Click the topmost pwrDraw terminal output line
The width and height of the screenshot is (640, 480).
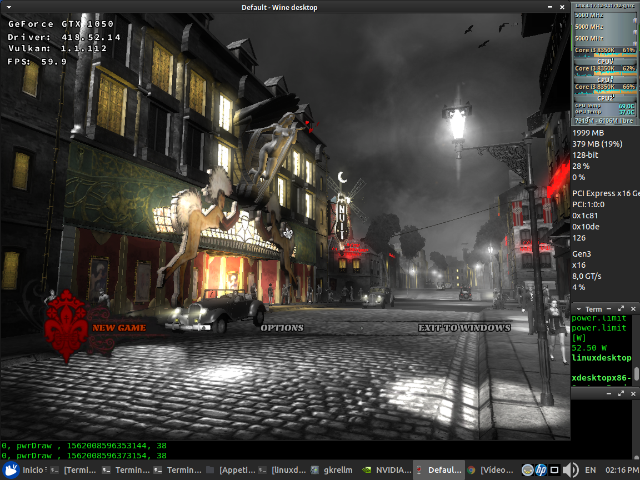pos(84,446)
